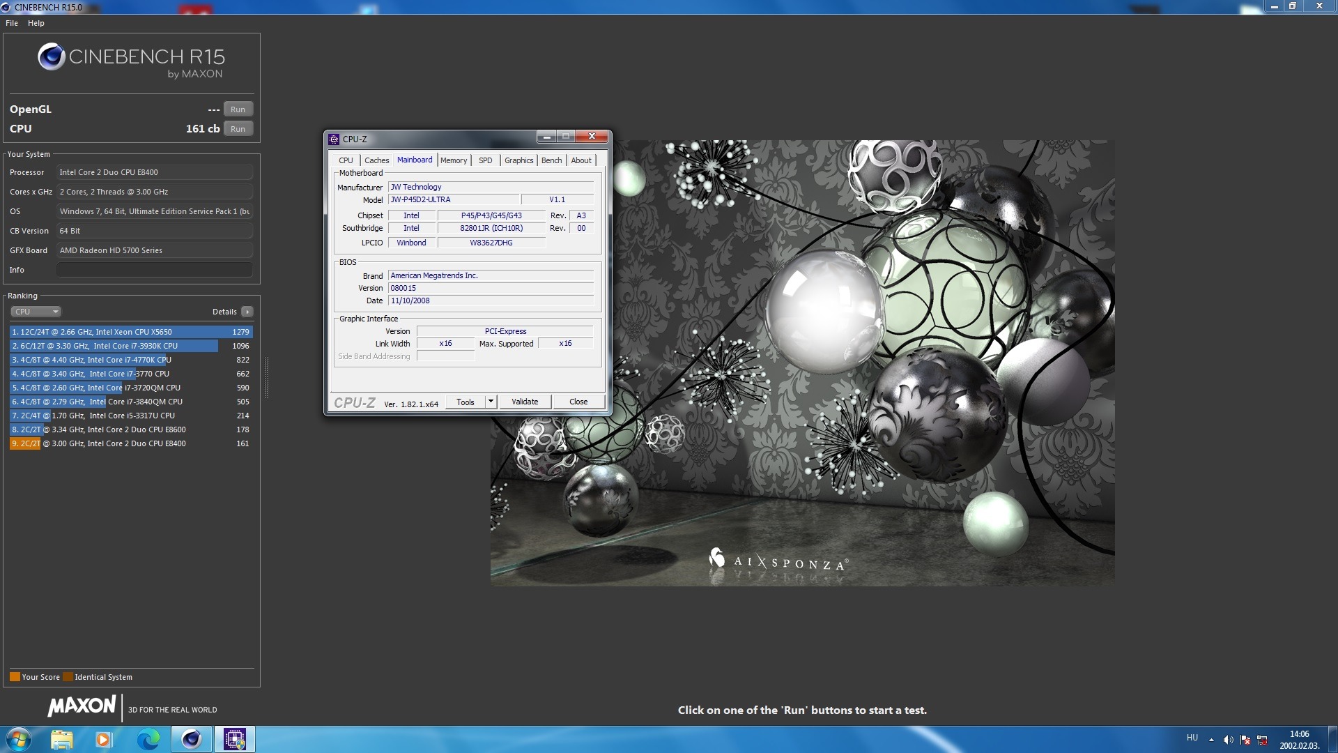
Task: Open File Explorer from taskbar
Action: [62, 739]
